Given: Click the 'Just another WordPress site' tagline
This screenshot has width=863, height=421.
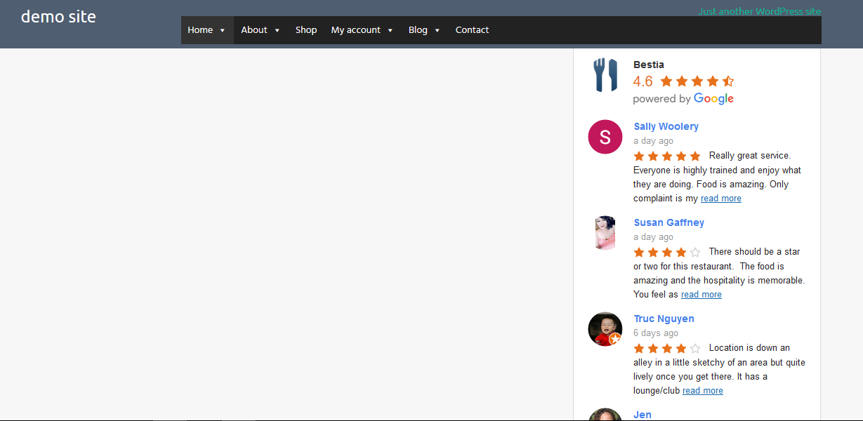Looking at the screenshot, I should click(760, 11).
